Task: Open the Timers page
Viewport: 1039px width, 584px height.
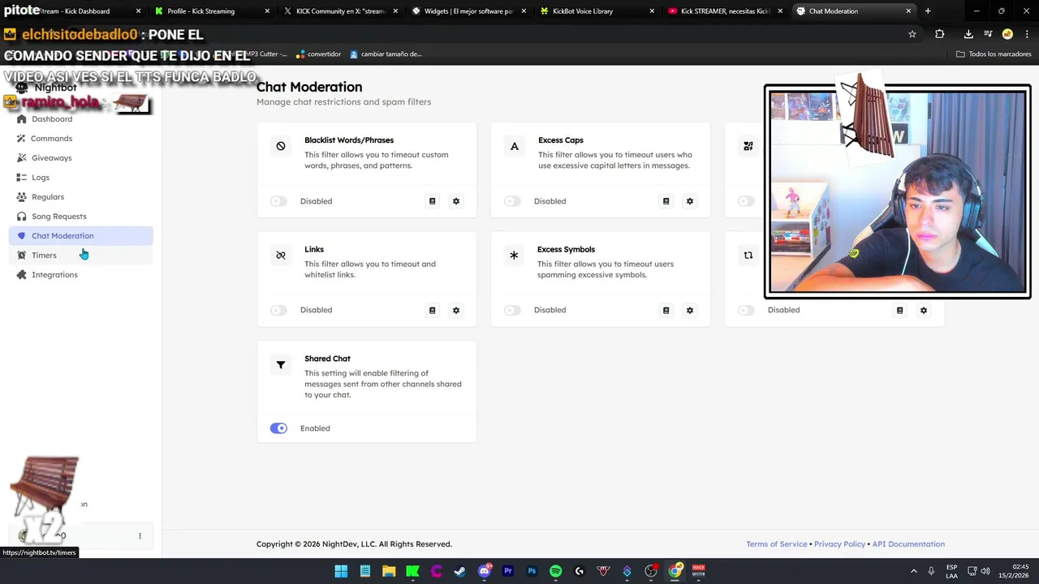Action: click(80, 255)
